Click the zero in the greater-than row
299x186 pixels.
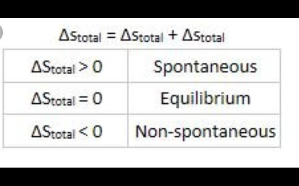97,67
